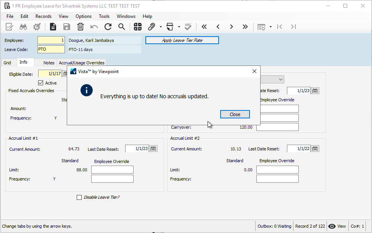
Task: Click the printer icon
Action: coord(170,27)
